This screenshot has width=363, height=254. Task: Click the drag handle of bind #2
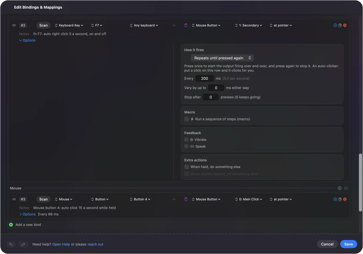point(14,25)
